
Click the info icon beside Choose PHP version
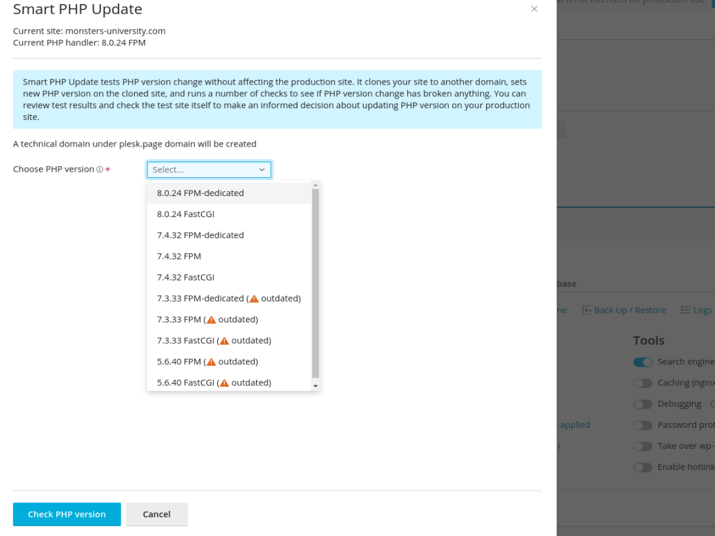click(x=98, y=169)
